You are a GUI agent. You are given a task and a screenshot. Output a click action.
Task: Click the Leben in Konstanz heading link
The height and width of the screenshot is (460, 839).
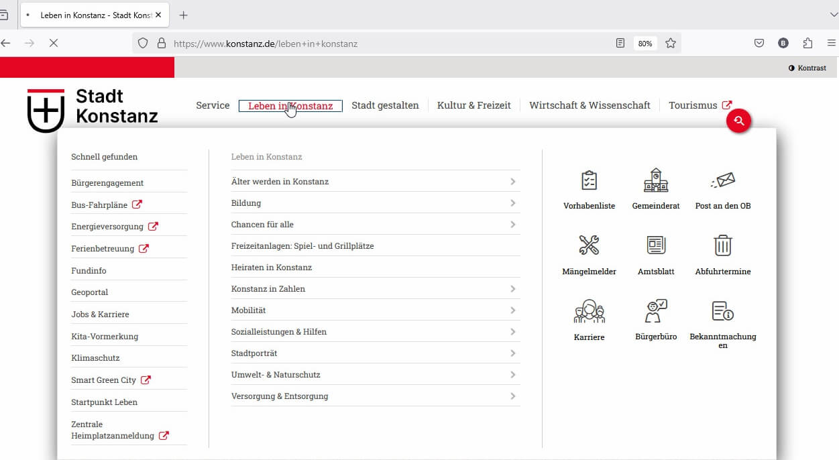(x=266, y=157)
